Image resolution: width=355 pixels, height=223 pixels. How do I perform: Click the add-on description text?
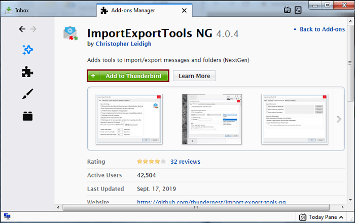(x=168, y=60)
